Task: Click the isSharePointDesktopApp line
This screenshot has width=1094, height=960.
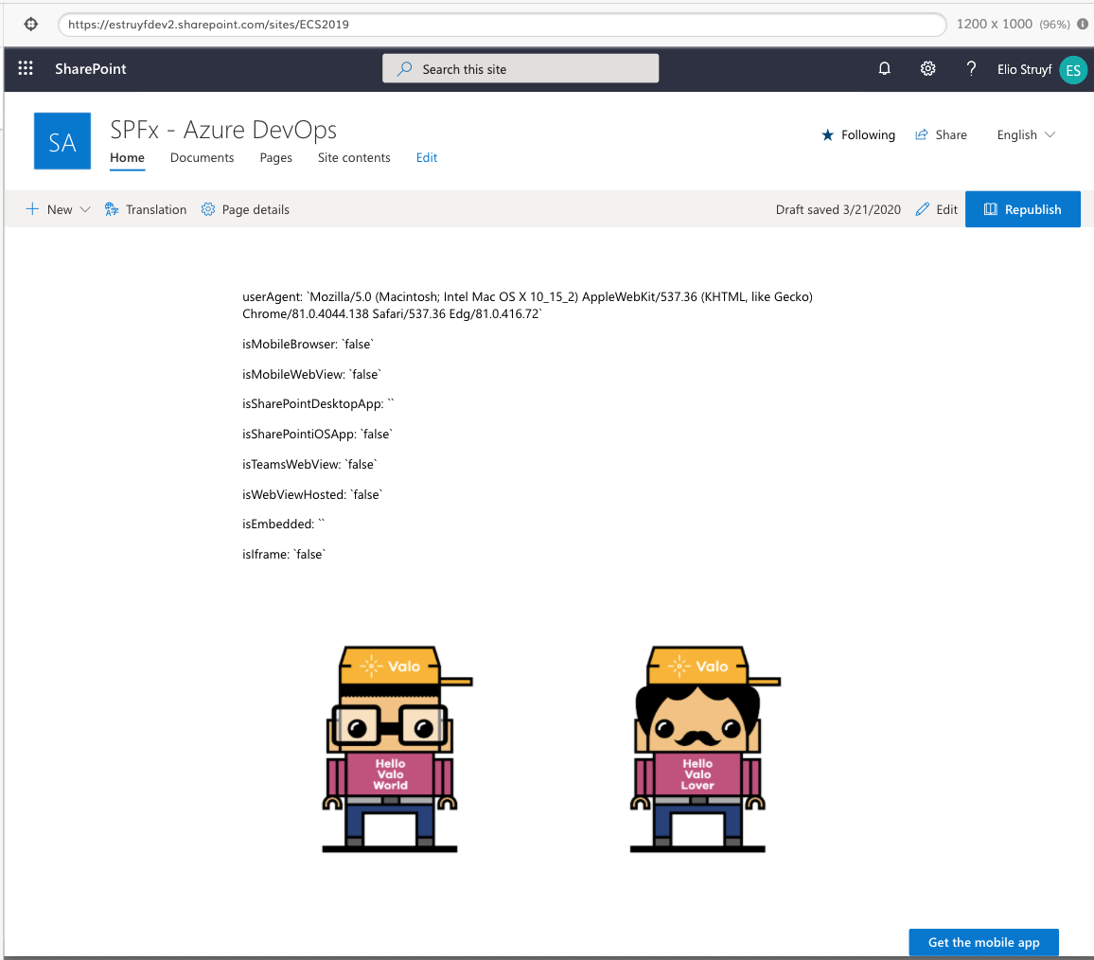Action: 318,403
